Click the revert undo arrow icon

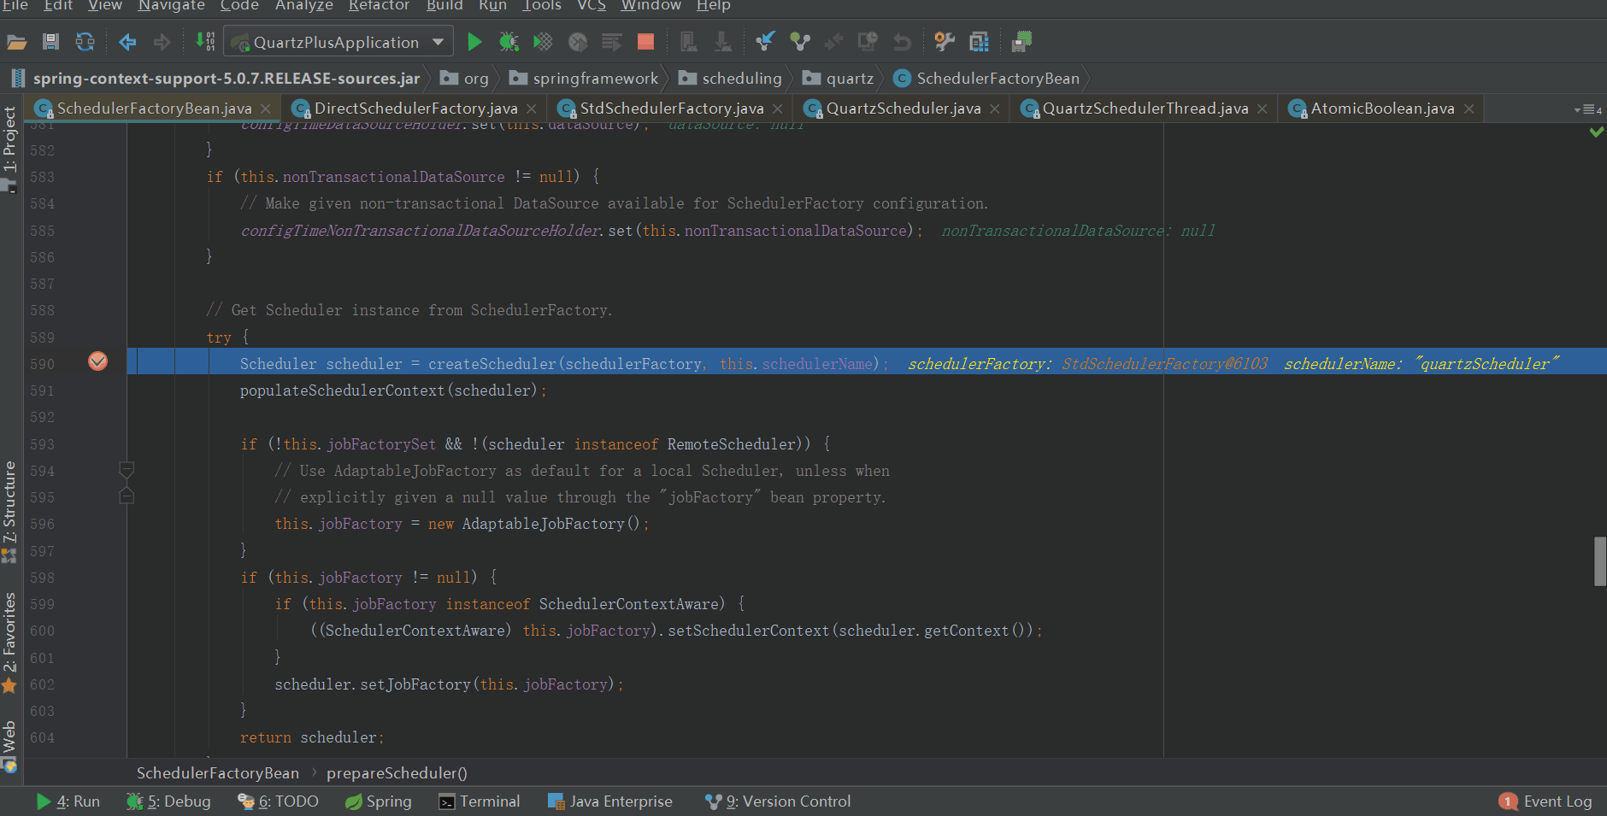[902, 41]
